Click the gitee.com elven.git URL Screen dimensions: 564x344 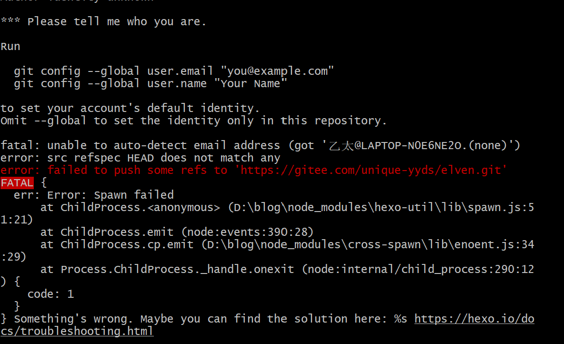pyautogui.click(x=371, y=170)
